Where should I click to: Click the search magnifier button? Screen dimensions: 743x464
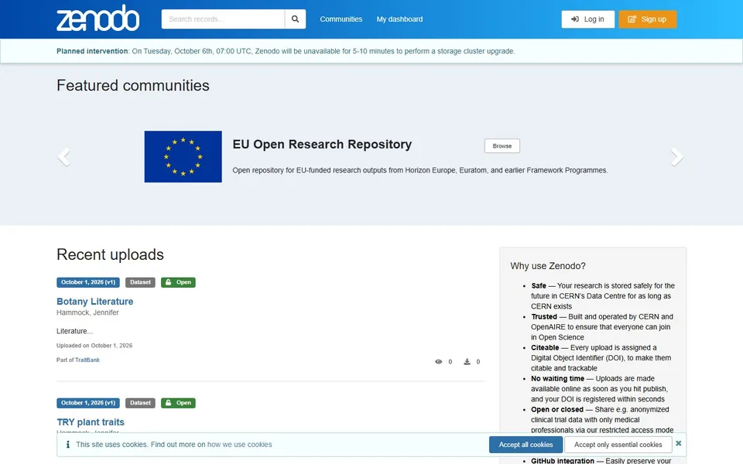click(x=295, y=19)
